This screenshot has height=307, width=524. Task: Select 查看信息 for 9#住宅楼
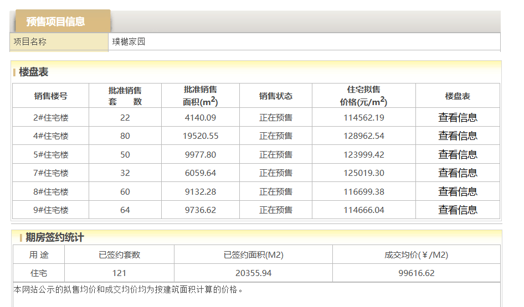click(x=458, y=210)
